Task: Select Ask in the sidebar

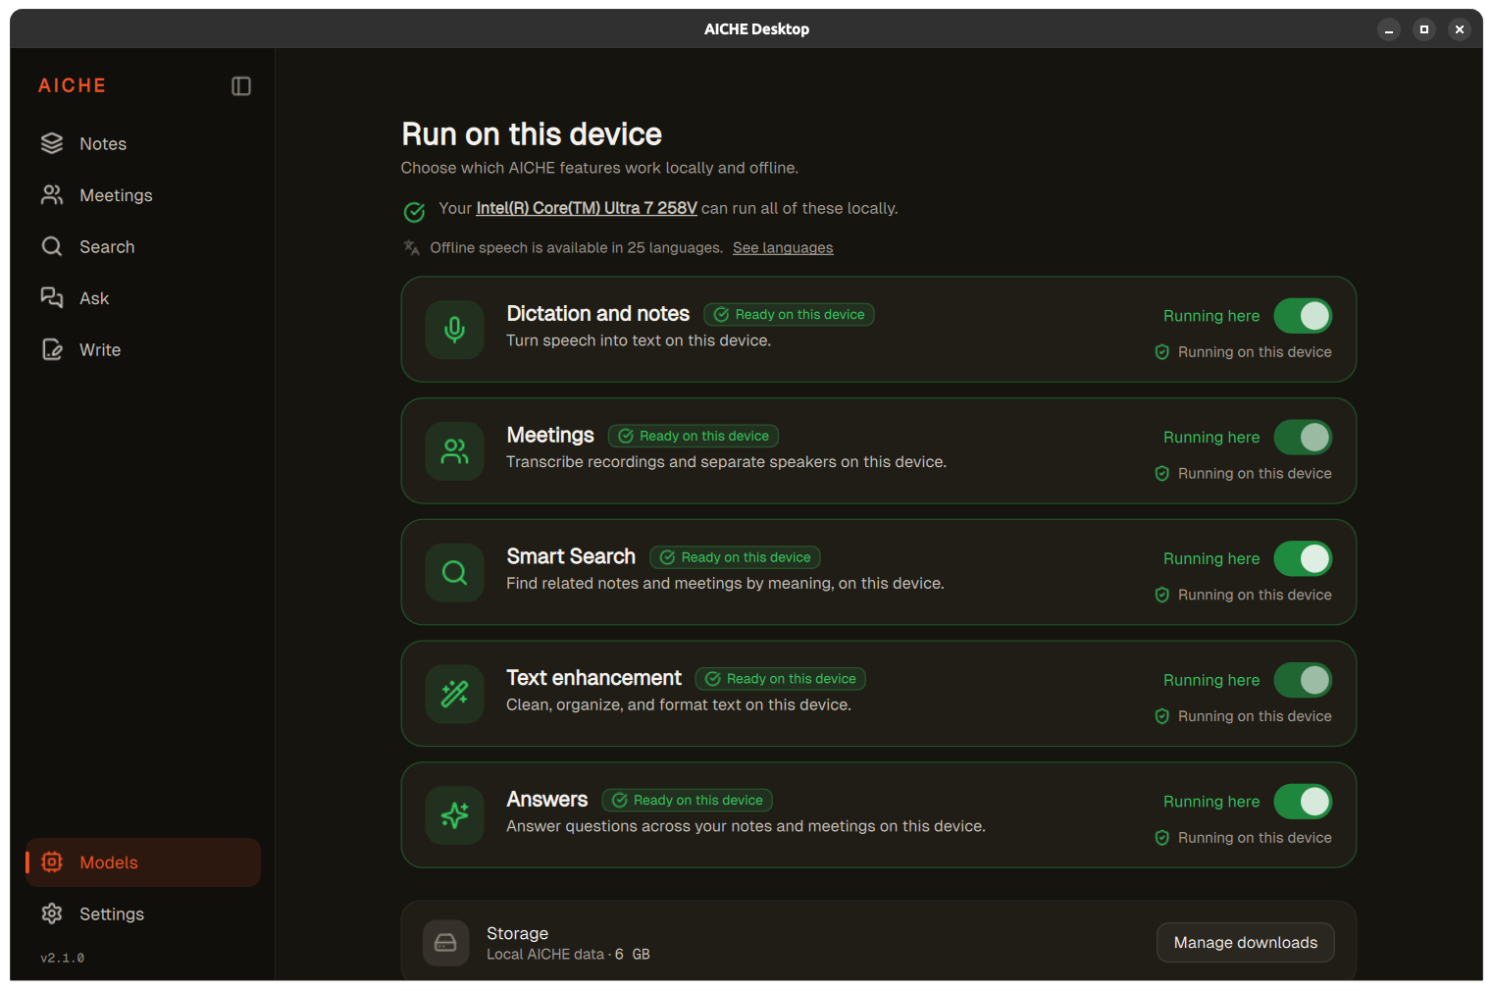Action: point(143,298)
